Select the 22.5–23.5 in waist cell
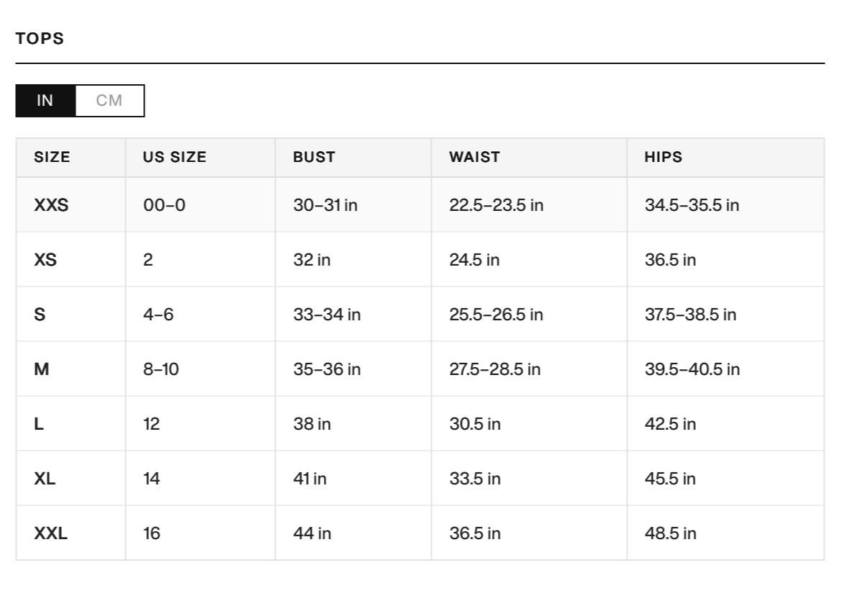852x609 pixels. point(496,205)
